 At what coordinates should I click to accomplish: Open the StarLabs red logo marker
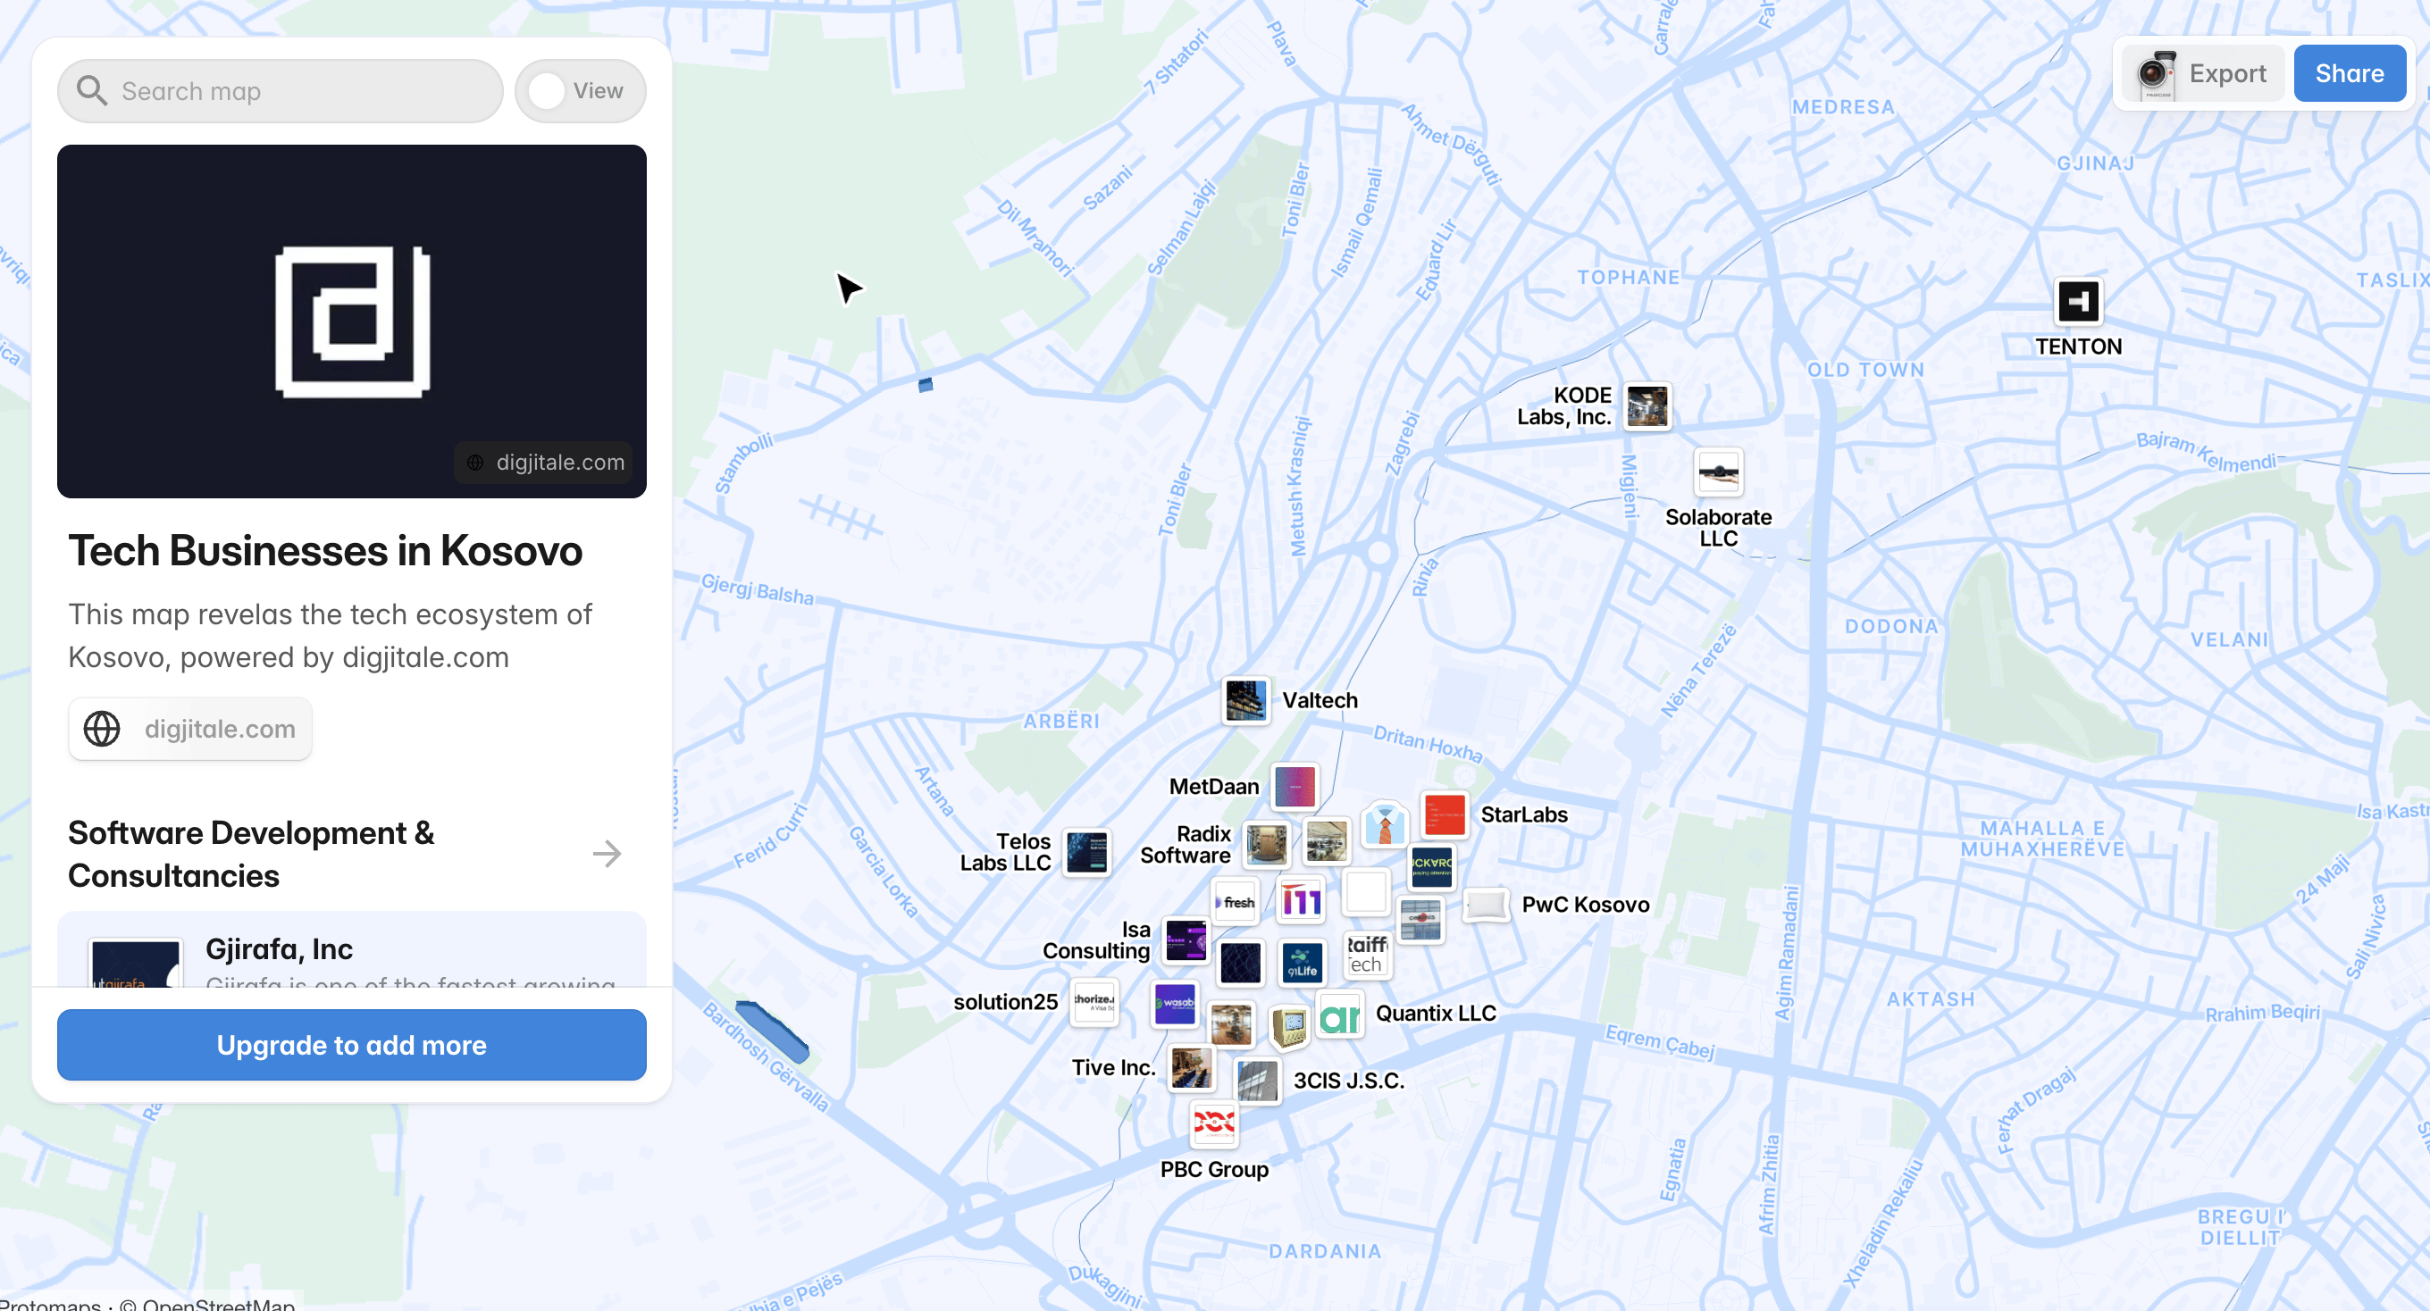[1444, 816]
